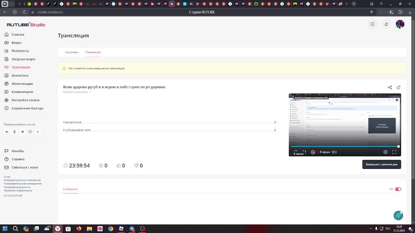Open Telegram from the taskbar
This screenshot has width=415, height=233.
(132, 229)
